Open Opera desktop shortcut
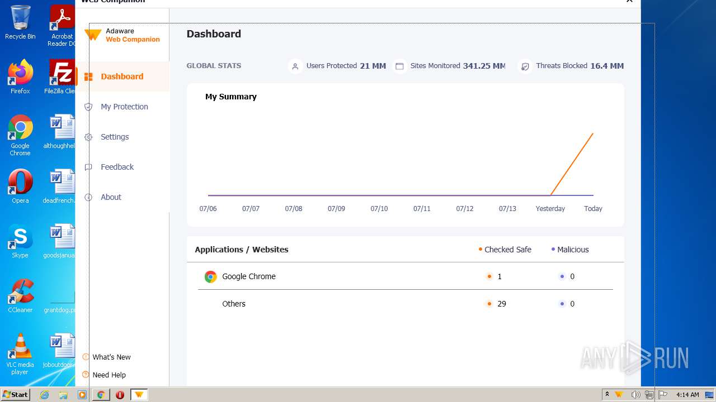The height and width of the screenshot is (402, 716). [x=20, y=186]
